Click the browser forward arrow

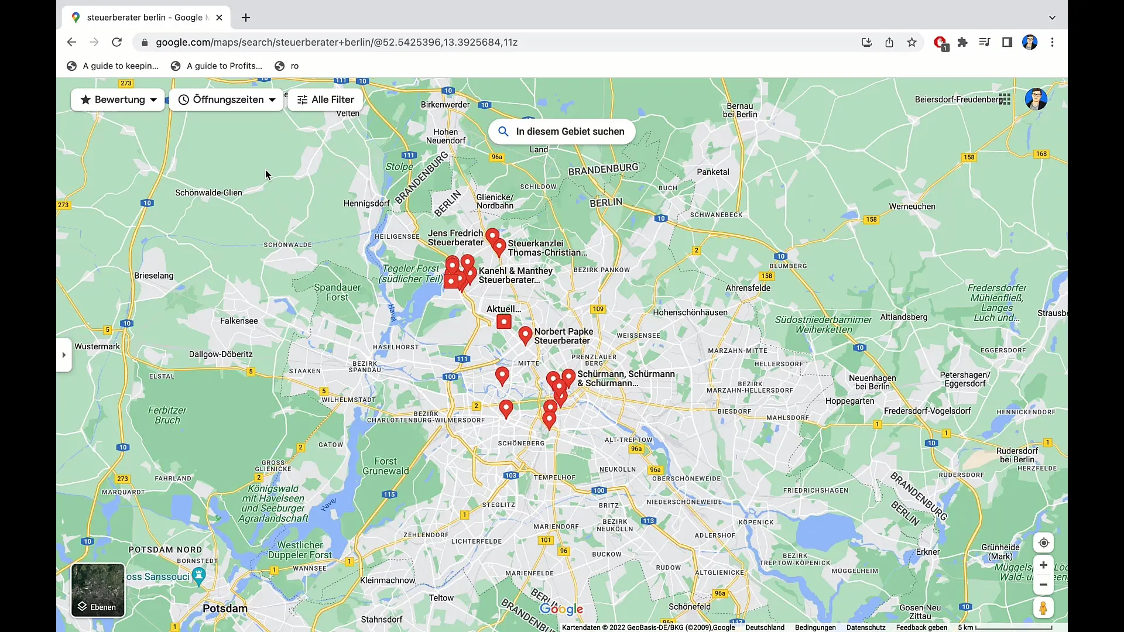click(x=94, y=42)
